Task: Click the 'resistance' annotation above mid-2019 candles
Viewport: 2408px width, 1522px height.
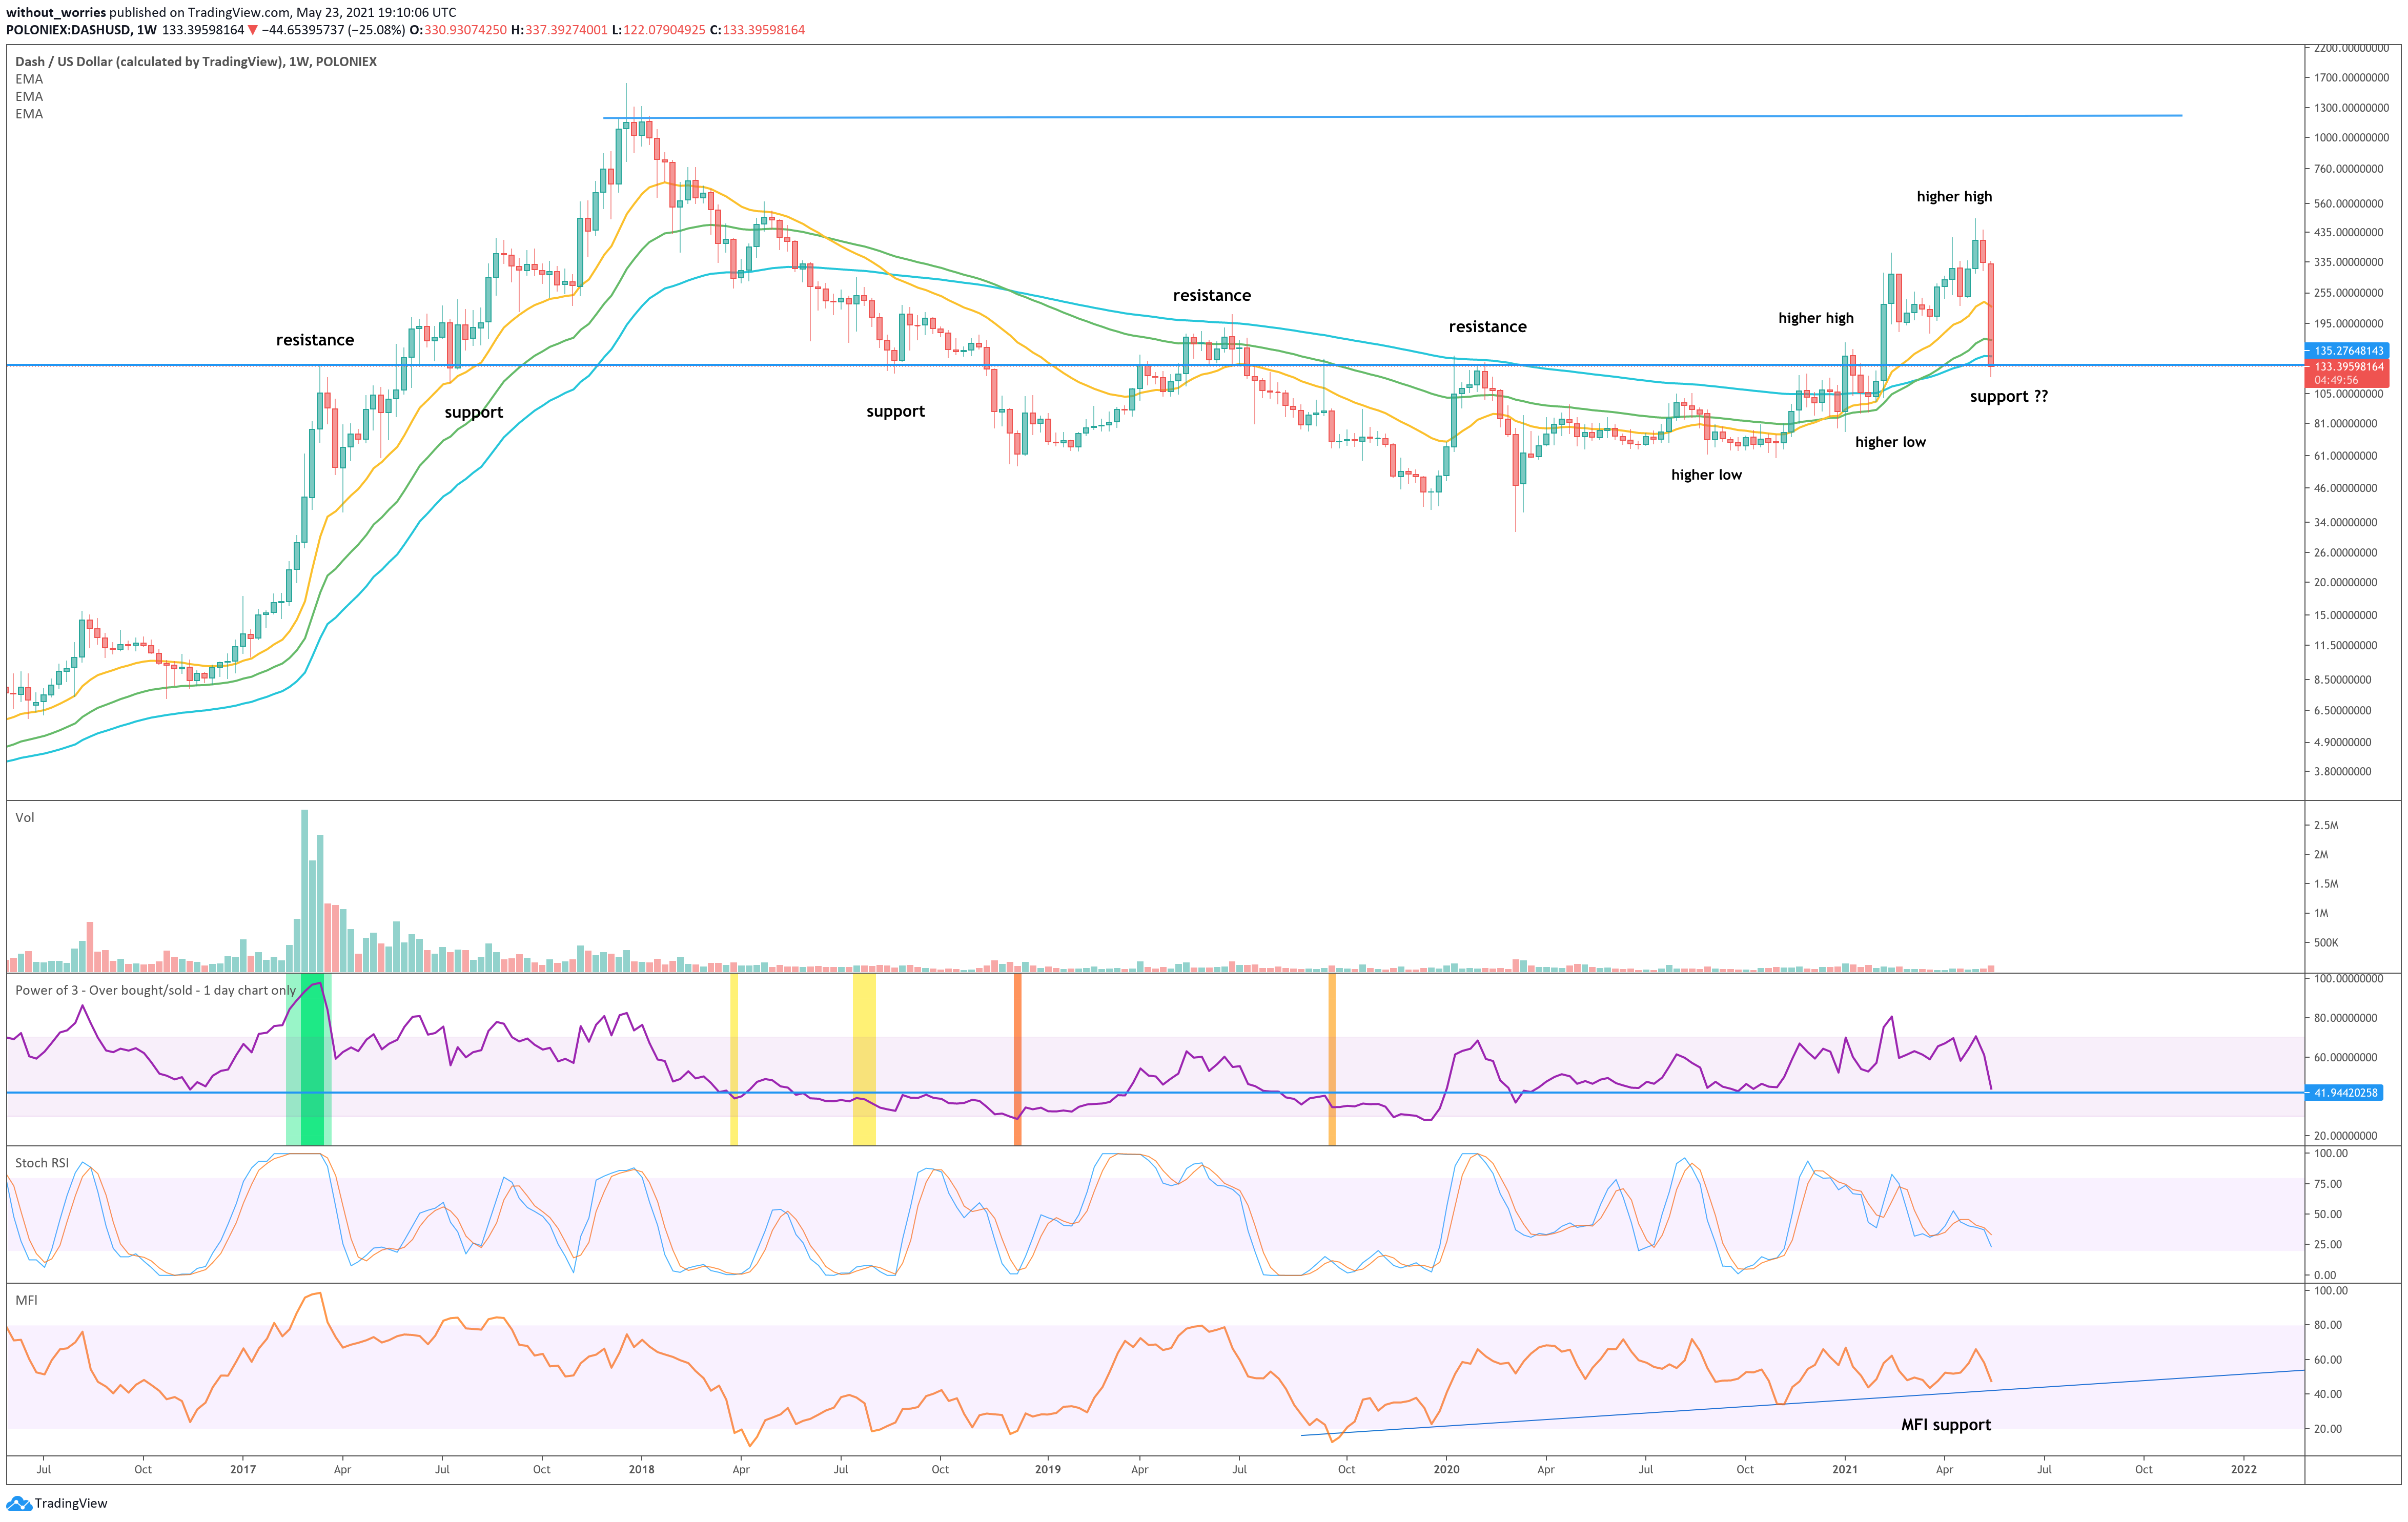Action: (x=1212, y=295)
